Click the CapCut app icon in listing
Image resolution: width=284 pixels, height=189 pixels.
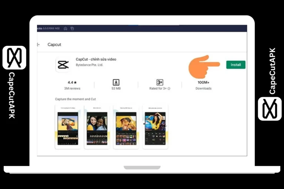click(63, 65)
